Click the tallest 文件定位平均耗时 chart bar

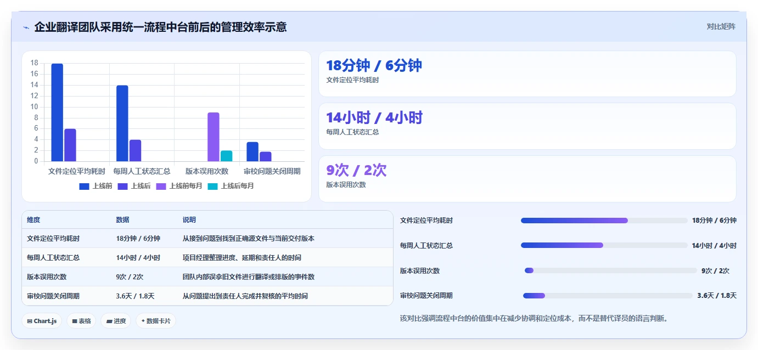coord(57,112)
